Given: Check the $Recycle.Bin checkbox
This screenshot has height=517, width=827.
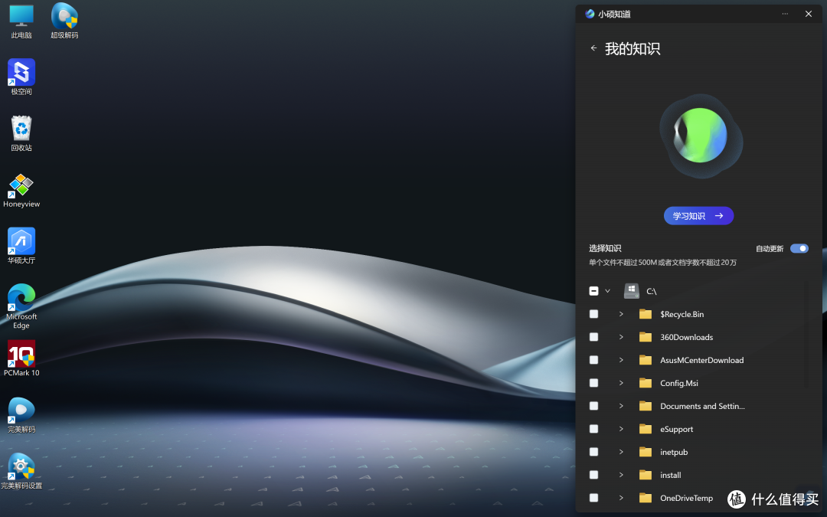Looking at the screenshot, I should (593, 314).
